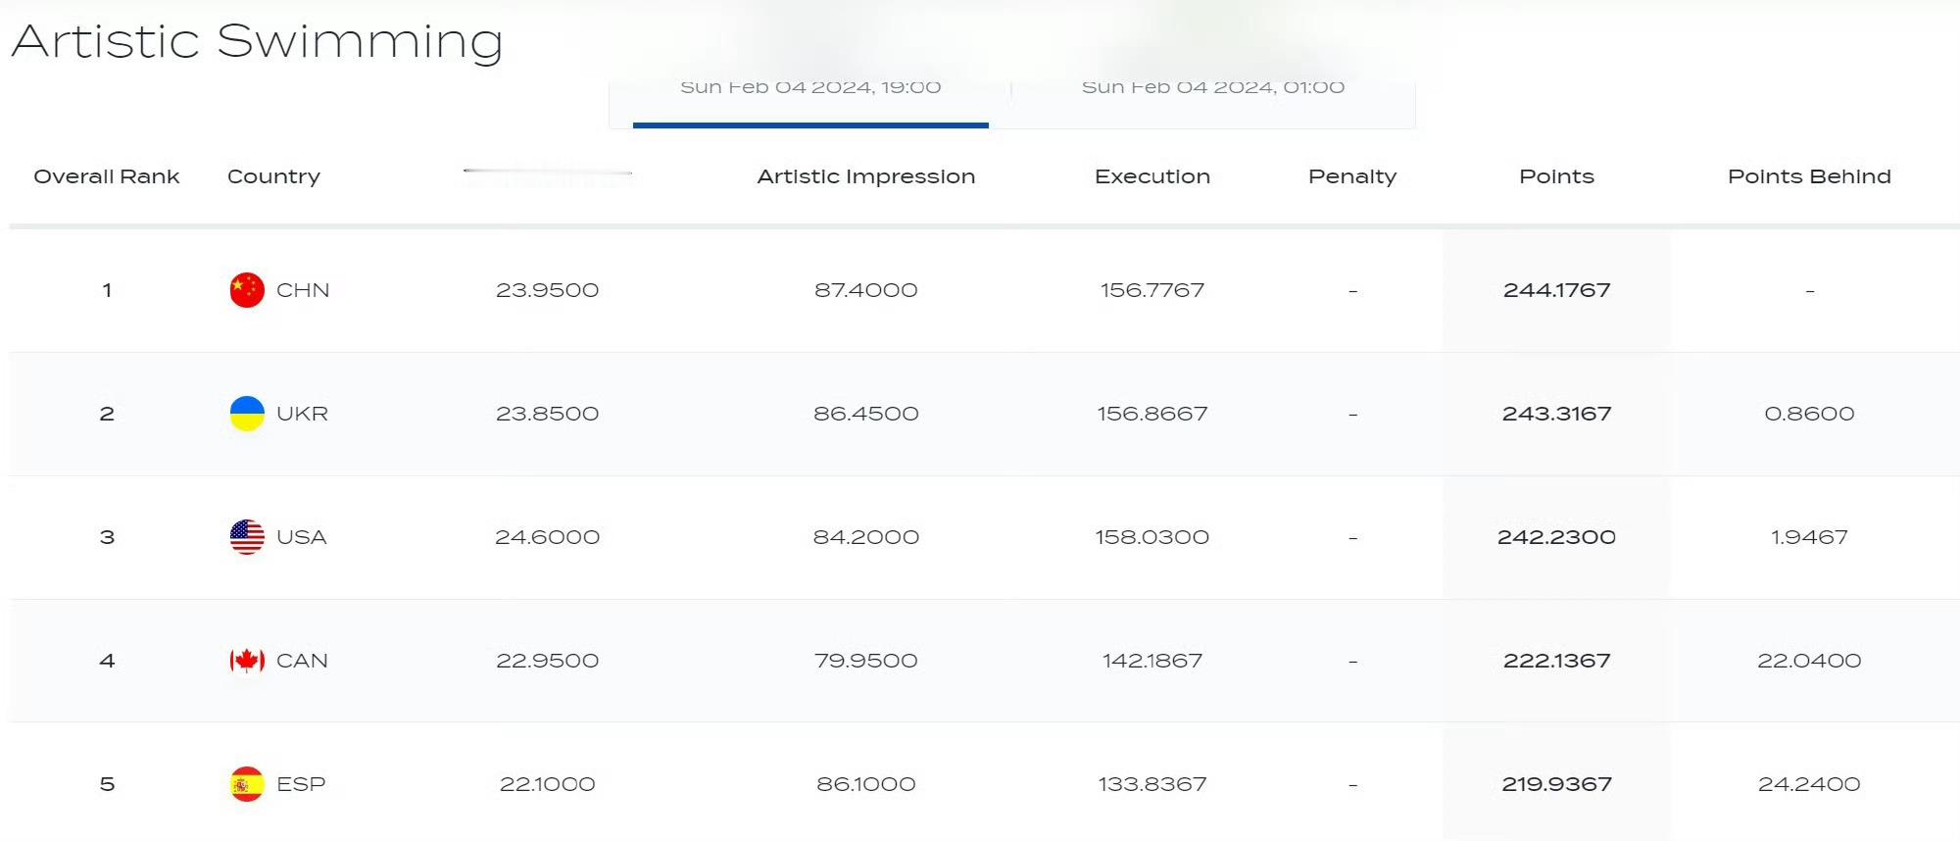Click the Canada flag icon
This screenshot has width=1960, height=841.
(x=247, y=661)
